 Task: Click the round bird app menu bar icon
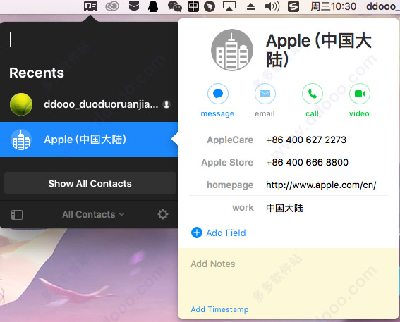[x=210, y=6]
